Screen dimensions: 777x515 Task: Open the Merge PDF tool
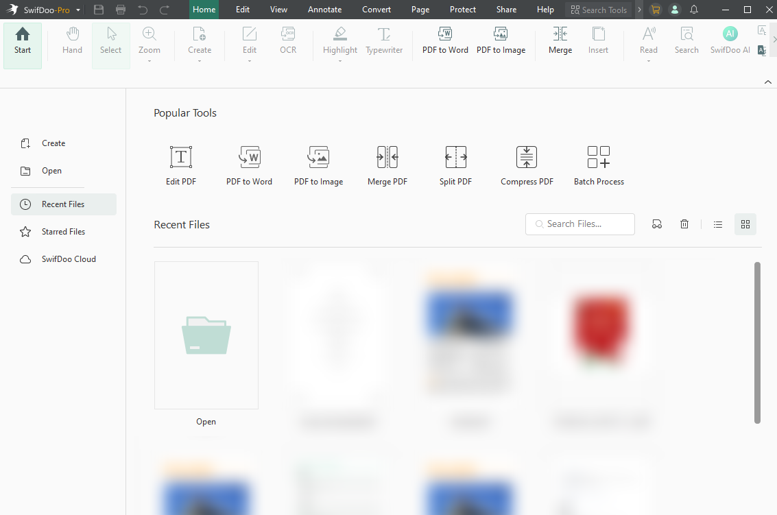387,165
